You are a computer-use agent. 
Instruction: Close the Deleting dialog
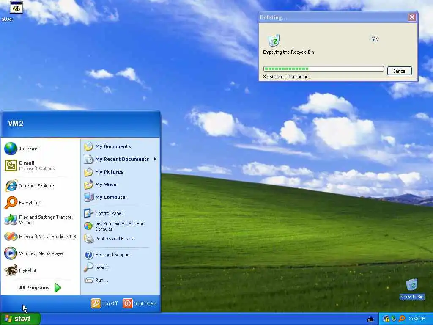[412, 17]
